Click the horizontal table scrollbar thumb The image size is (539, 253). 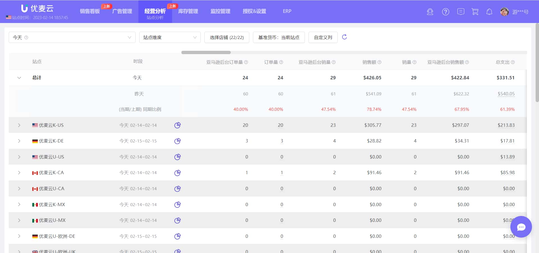click(x=206, y=52)
